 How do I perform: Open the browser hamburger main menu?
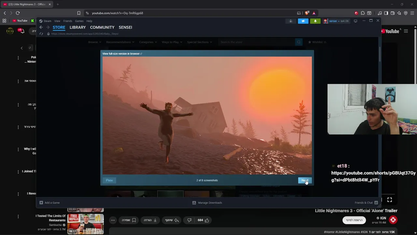point(412,13)
